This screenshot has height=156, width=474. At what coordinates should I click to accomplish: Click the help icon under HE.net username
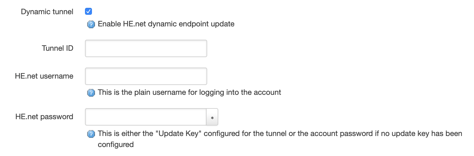click(x=91, y=92)
